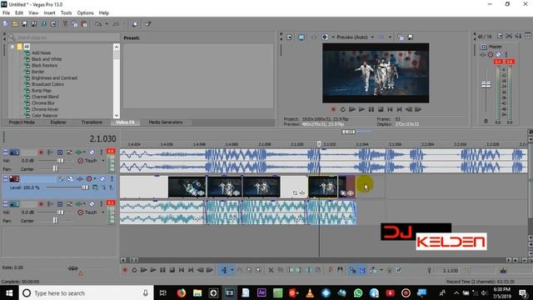
Task: Solo audio track 3
Action: click(x=102, y=203)
